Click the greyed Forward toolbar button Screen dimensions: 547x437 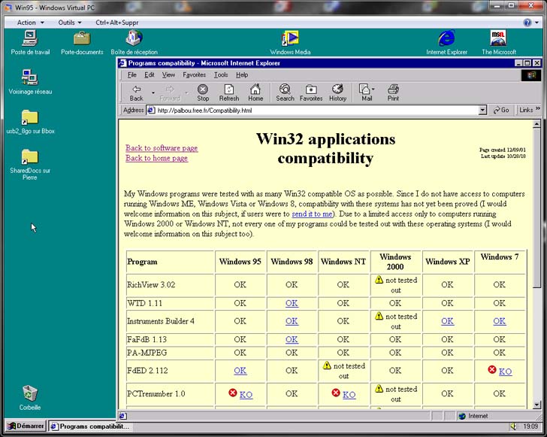click(x=170, y=93)
